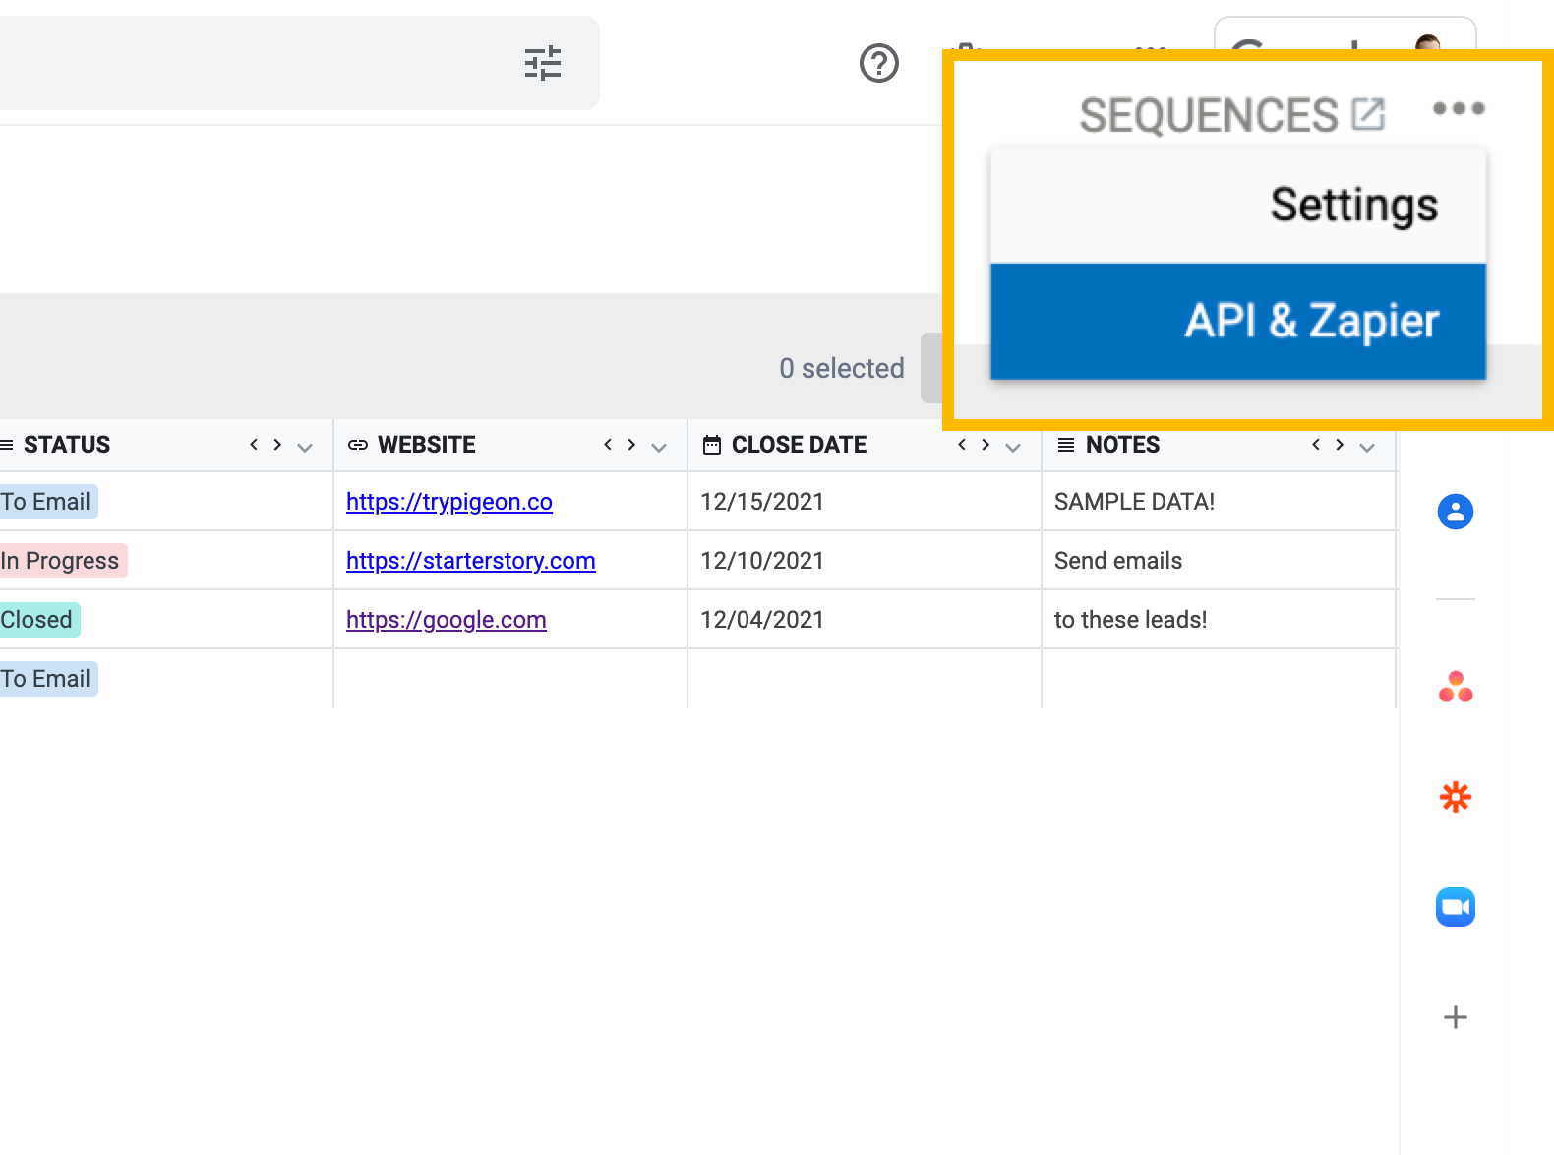Open the Zapier add-on icon
Viewport: 1554px width, 1155px height.
pos(1456,796)
